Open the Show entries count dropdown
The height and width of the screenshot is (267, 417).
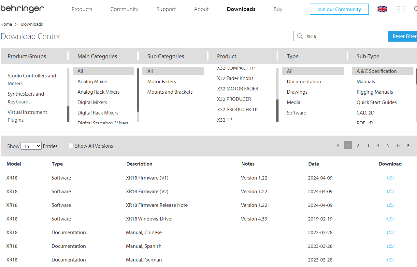point(31,146)
